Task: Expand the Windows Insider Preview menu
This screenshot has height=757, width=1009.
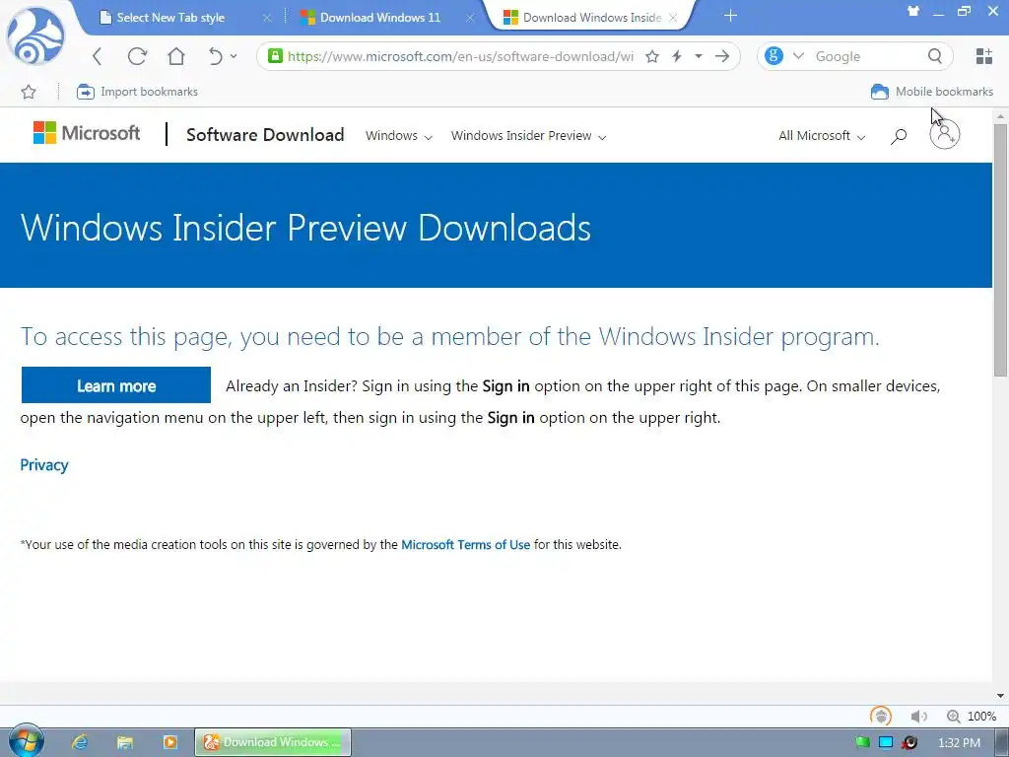Action: click(x=528, y=136)
